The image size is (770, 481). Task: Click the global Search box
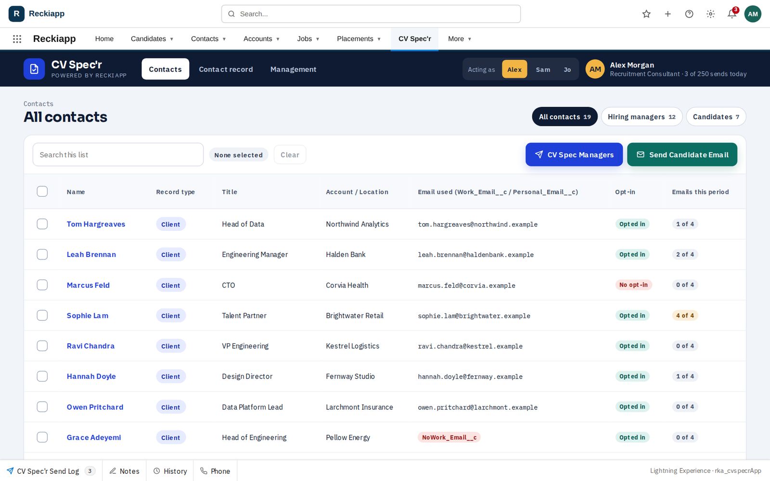coord(371,14)
